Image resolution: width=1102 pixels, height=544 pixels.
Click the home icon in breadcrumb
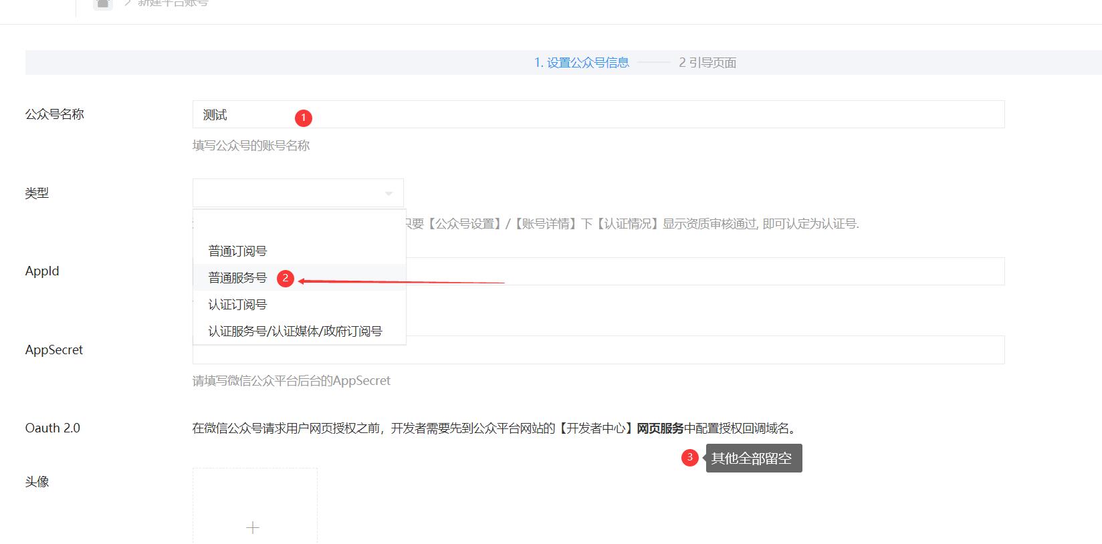point(102,3)
